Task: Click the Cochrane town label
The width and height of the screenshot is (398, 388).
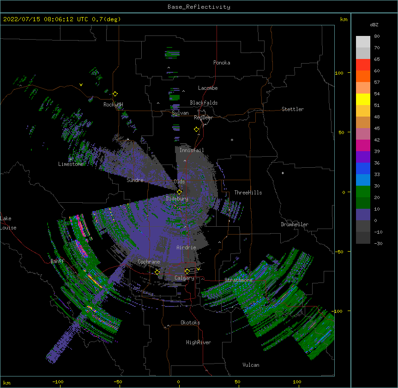Action: (149, 262)
